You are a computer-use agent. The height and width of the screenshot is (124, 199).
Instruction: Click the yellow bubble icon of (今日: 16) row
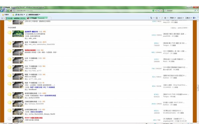[10, 59]
